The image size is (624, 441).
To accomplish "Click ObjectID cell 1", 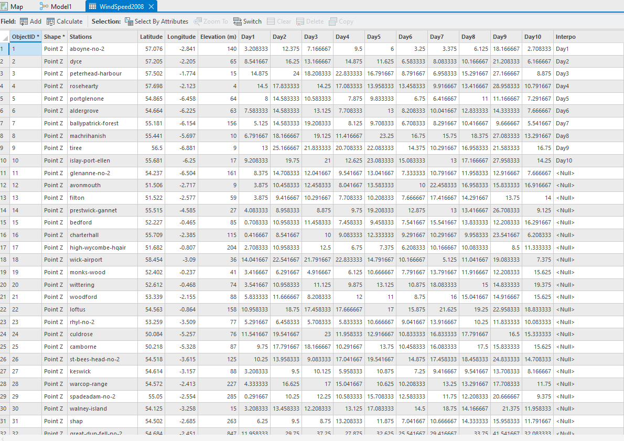I will coord(26,49).
